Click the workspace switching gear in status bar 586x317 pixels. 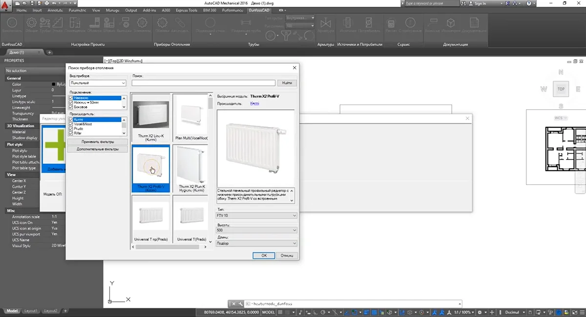480,312
